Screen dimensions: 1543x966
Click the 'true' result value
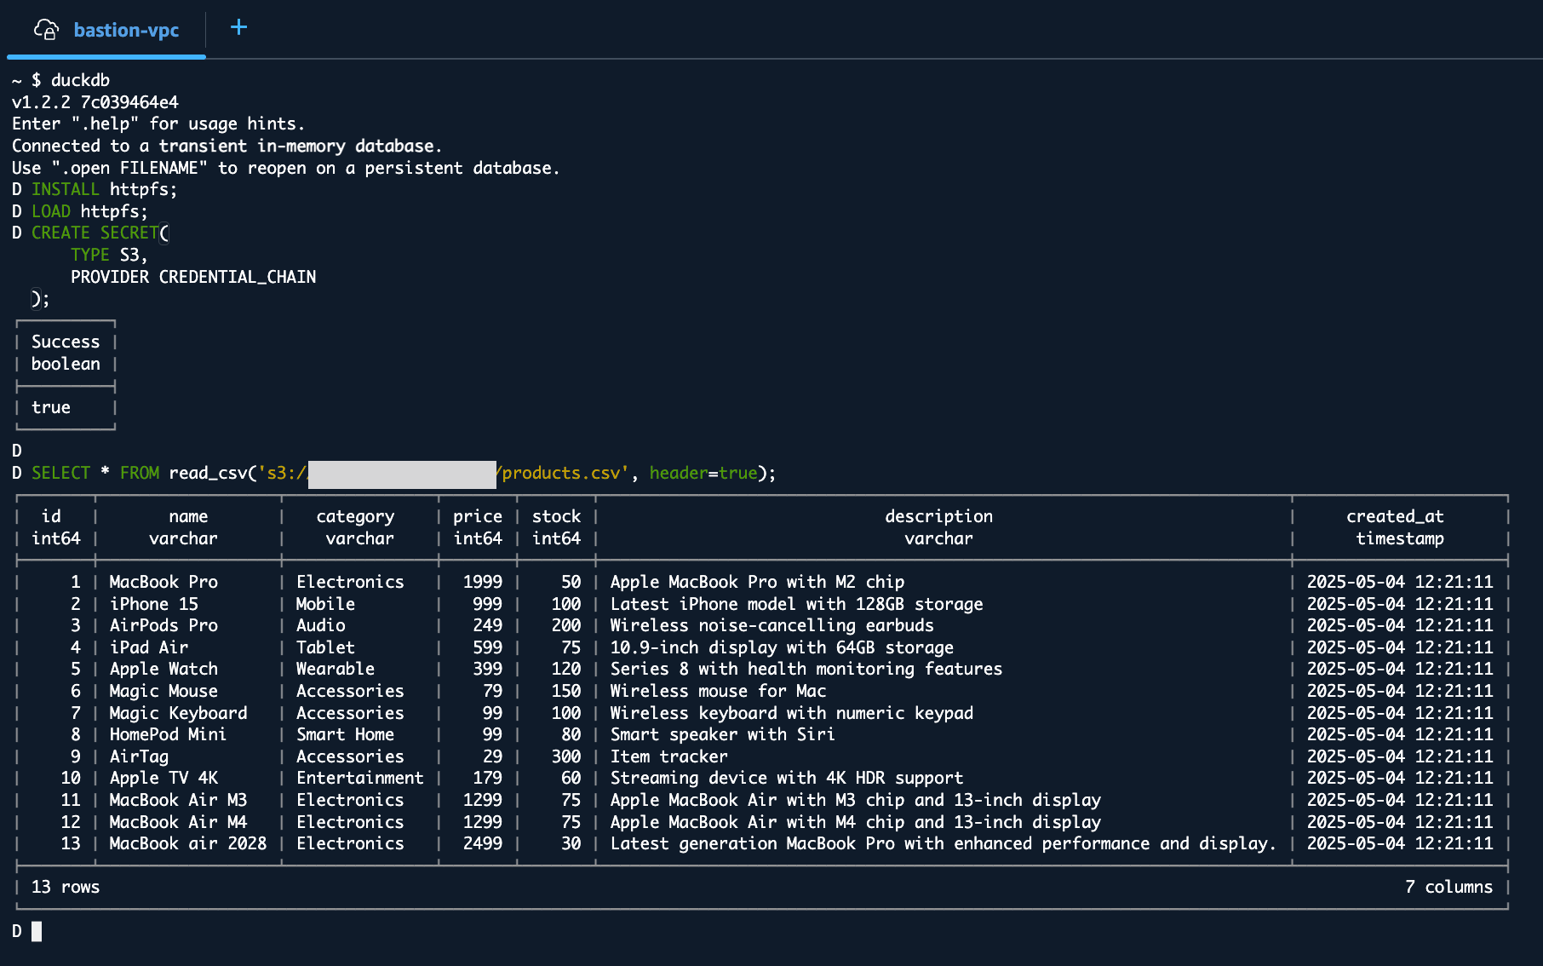51,407
